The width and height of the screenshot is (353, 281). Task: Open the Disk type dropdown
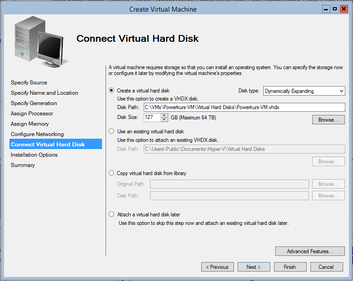[304, 91]
